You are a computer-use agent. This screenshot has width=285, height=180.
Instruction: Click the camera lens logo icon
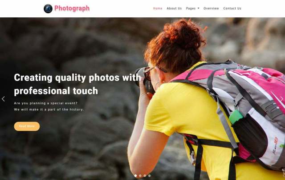point(48,8)
